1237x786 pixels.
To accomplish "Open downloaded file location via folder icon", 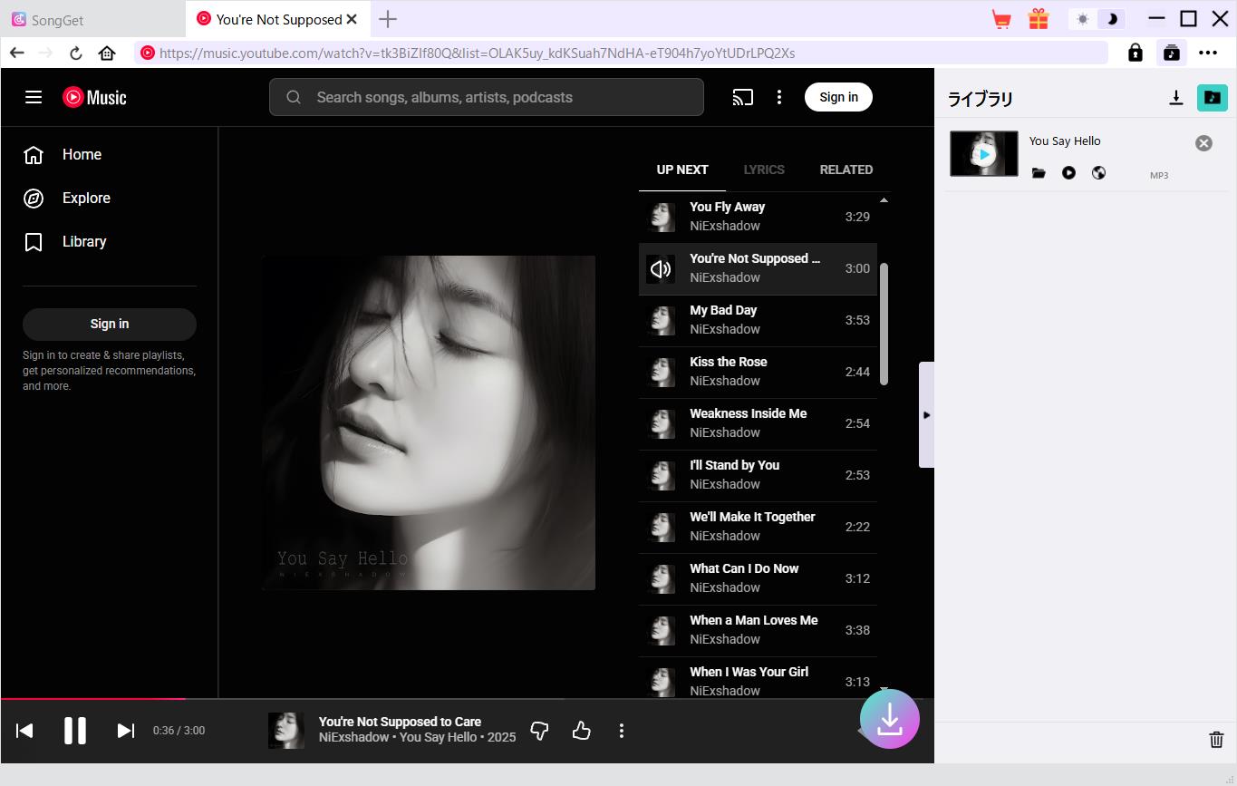I will coord(1039,172).
